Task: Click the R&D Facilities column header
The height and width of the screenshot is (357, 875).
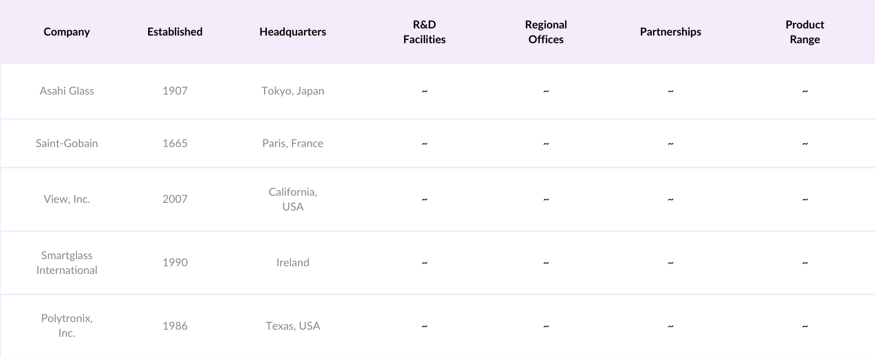Action: click(424, 32)
